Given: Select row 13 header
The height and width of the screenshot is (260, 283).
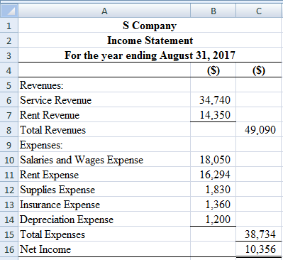Looking at the screenshot, I should click(x=9, y=205).
